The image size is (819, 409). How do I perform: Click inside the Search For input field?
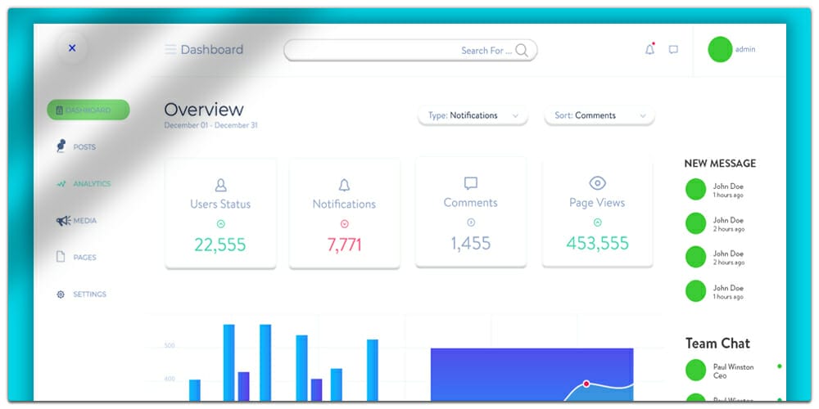point(410,51)
